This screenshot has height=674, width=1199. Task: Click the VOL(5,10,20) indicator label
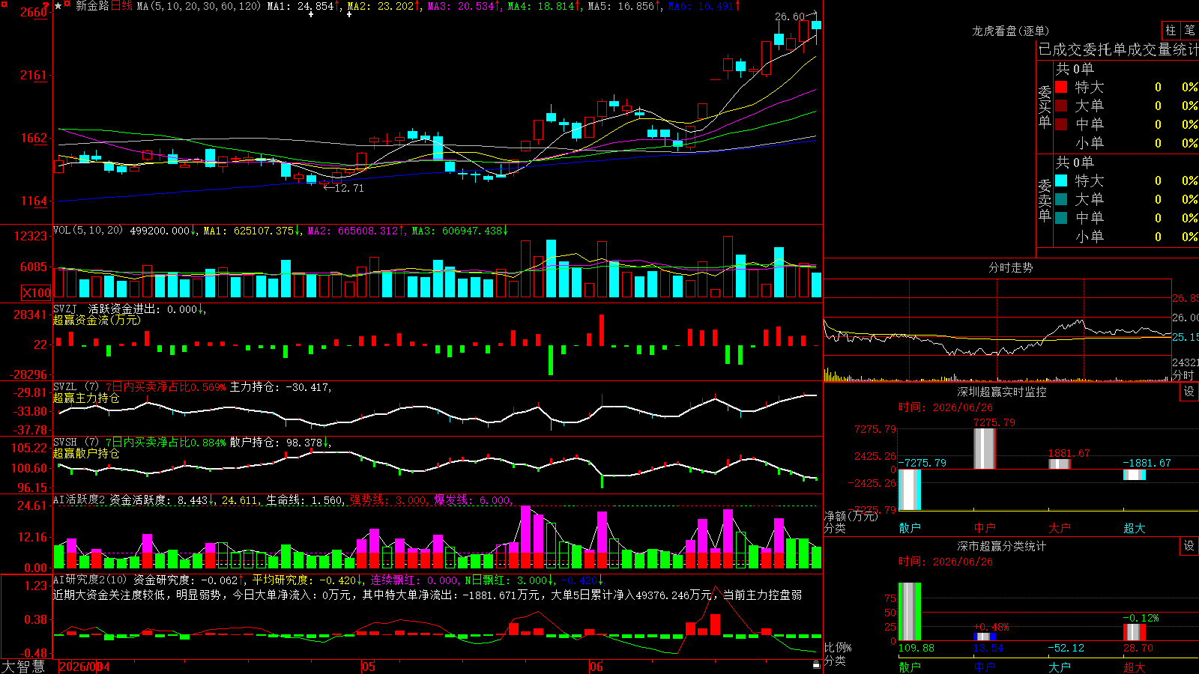88,231
